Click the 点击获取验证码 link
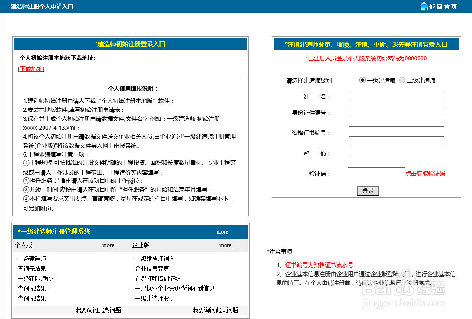 click(425, 173)
